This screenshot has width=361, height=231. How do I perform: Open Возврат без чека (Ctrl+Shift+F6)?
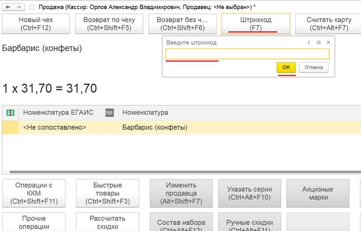(x=182, y=24)
